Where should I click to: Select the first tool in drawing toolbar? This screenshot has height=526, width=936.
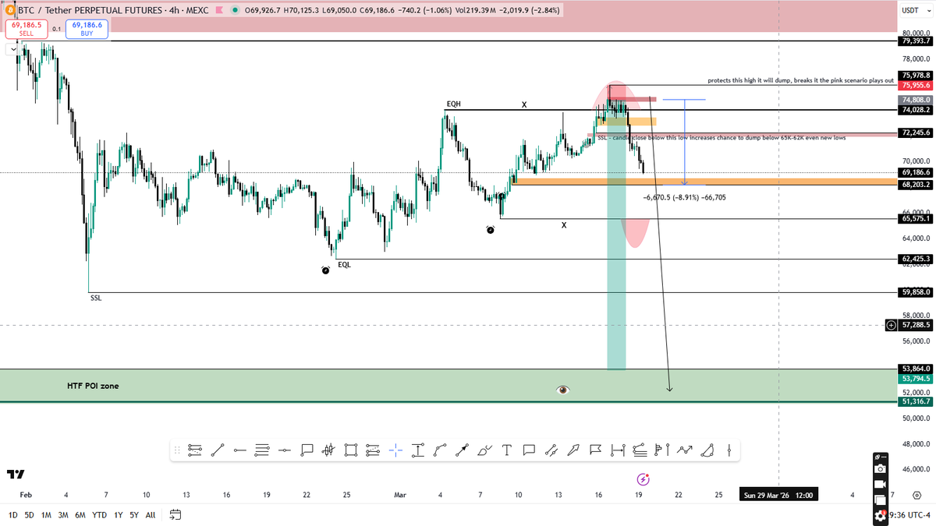coord(195,450)
